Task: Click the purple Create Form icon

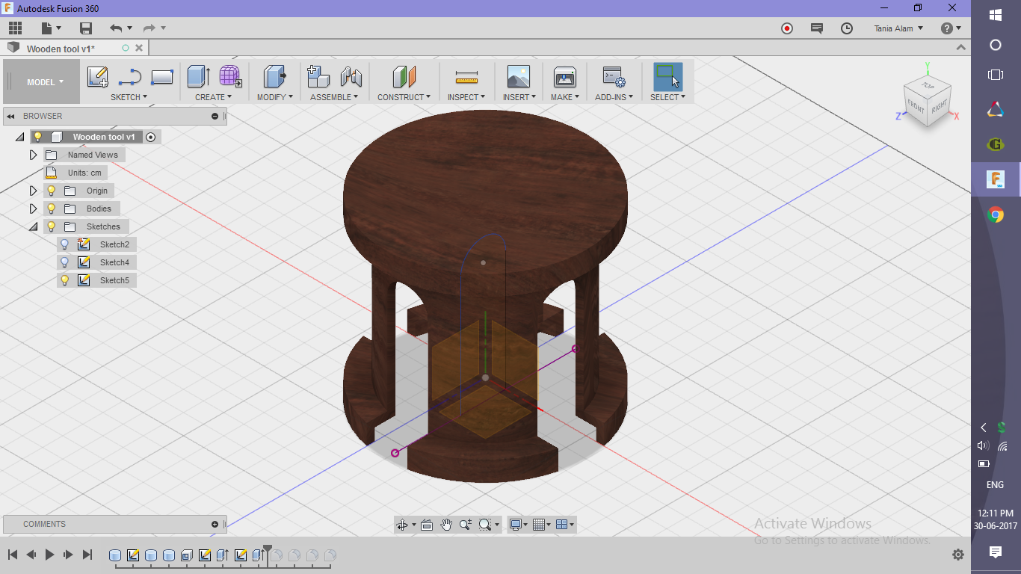Action: coord(230,76)
